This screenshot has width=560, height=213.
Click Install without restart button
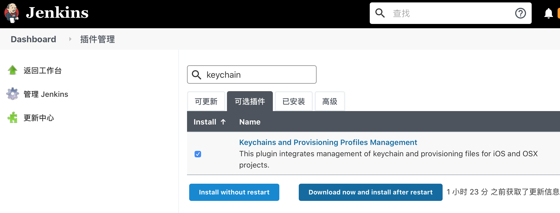234,192
